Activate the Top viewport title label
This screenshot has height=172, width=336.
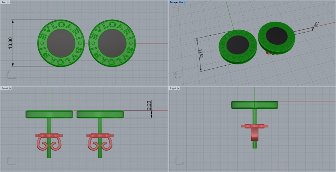point(4,2)
